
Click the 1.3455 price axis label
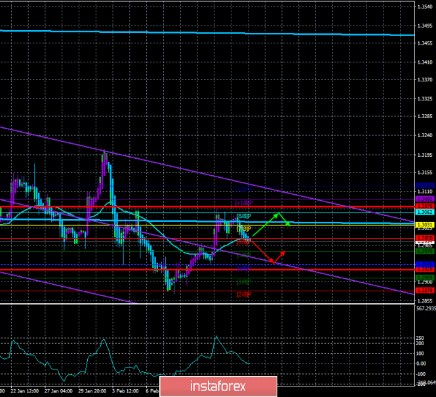425,43
